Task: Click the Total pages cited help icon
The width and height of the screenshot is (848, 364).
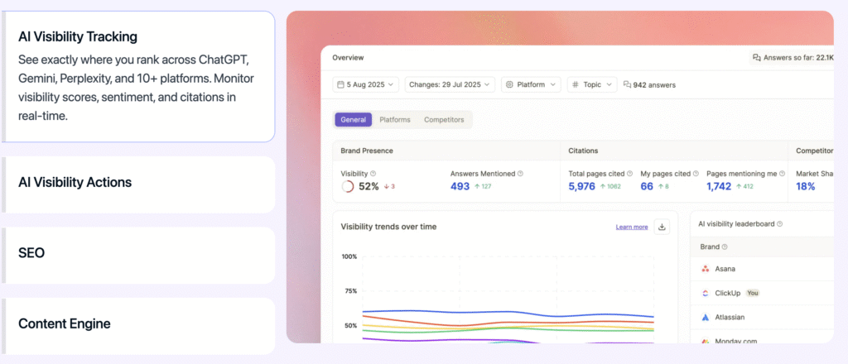Action: [x=629, y=174]
